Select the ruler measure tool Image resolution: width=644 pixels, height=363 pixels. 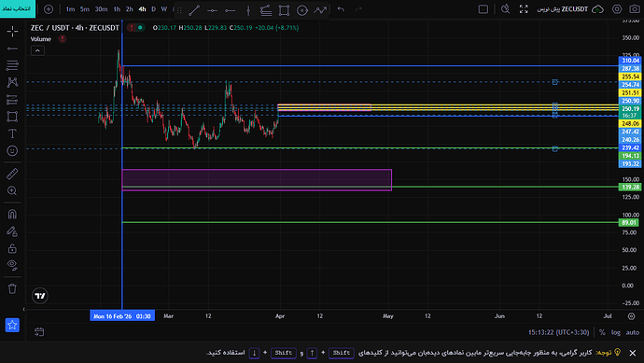pos(12,174)
